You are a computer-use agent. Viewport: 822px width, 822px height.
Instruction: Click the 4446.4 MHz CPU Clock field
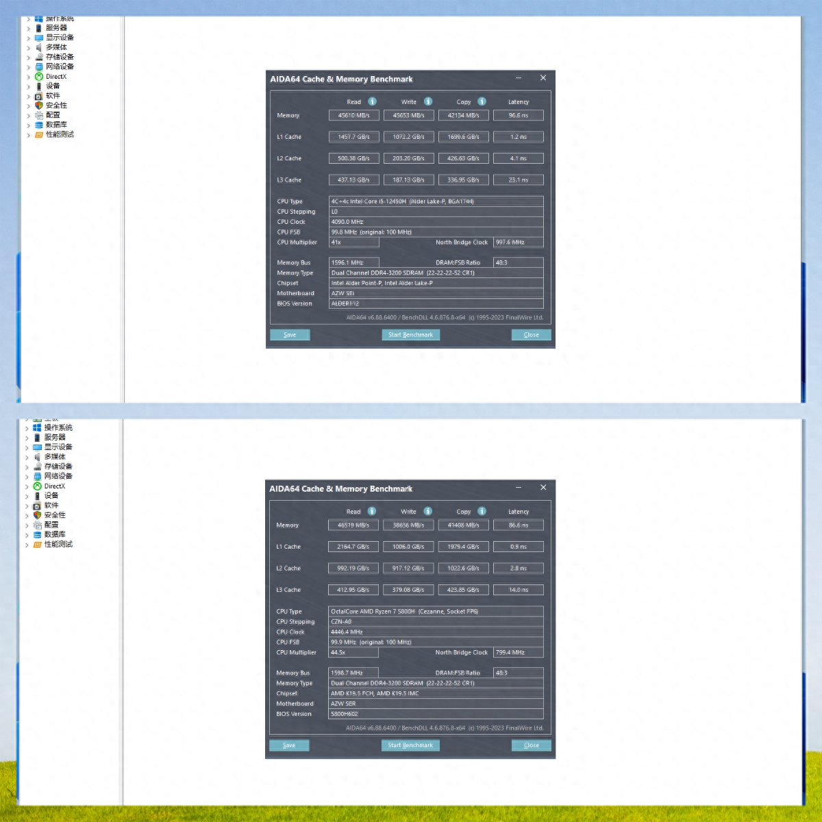(436, 632)
